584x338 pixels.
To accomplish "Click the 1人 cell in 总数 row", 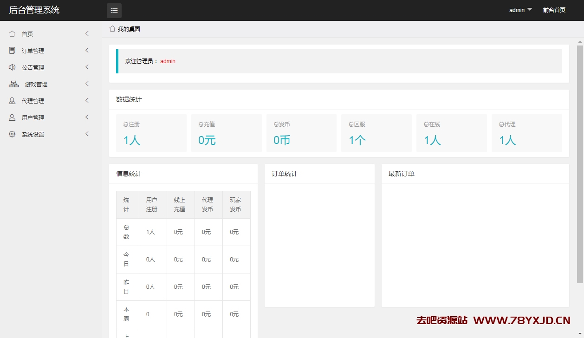I will [153, 232].
